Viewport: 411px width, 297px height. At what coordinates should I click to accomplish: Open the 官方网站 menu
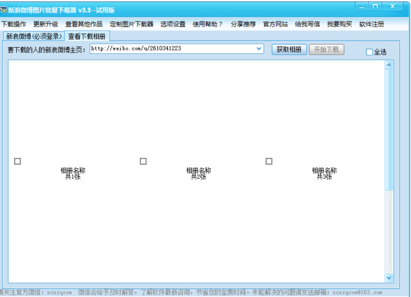[x=275, y=24]
